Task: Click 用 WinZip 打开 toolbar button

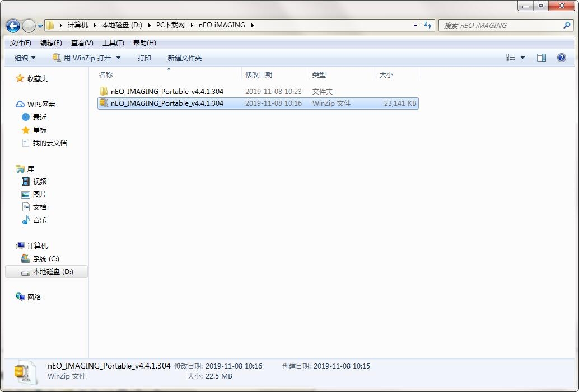Action: click(x=82, y=58)
